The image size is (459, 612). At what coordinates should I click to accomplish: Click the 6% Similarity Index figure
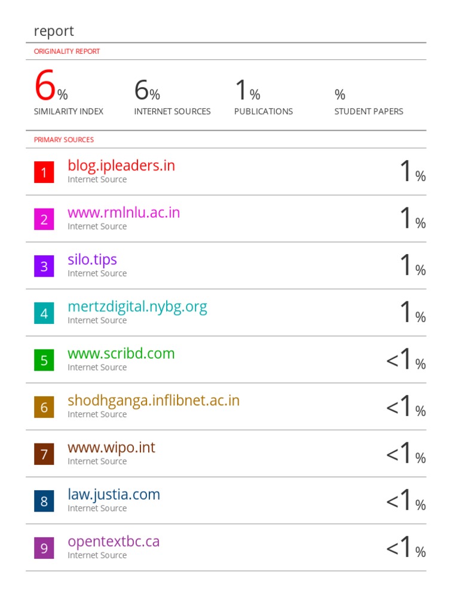tap(51, 88)
